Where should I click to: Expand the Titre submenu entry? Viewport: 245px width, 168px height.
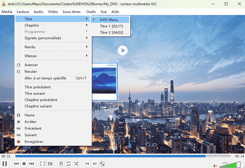click(x=53, y=19)
